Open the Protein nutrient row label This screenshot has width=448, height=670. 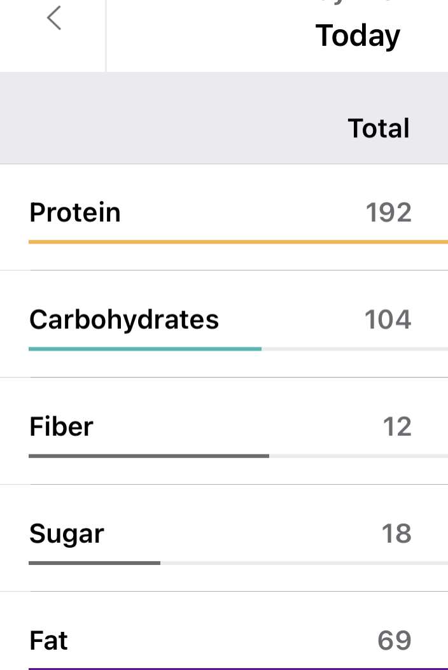click(75, 212)
